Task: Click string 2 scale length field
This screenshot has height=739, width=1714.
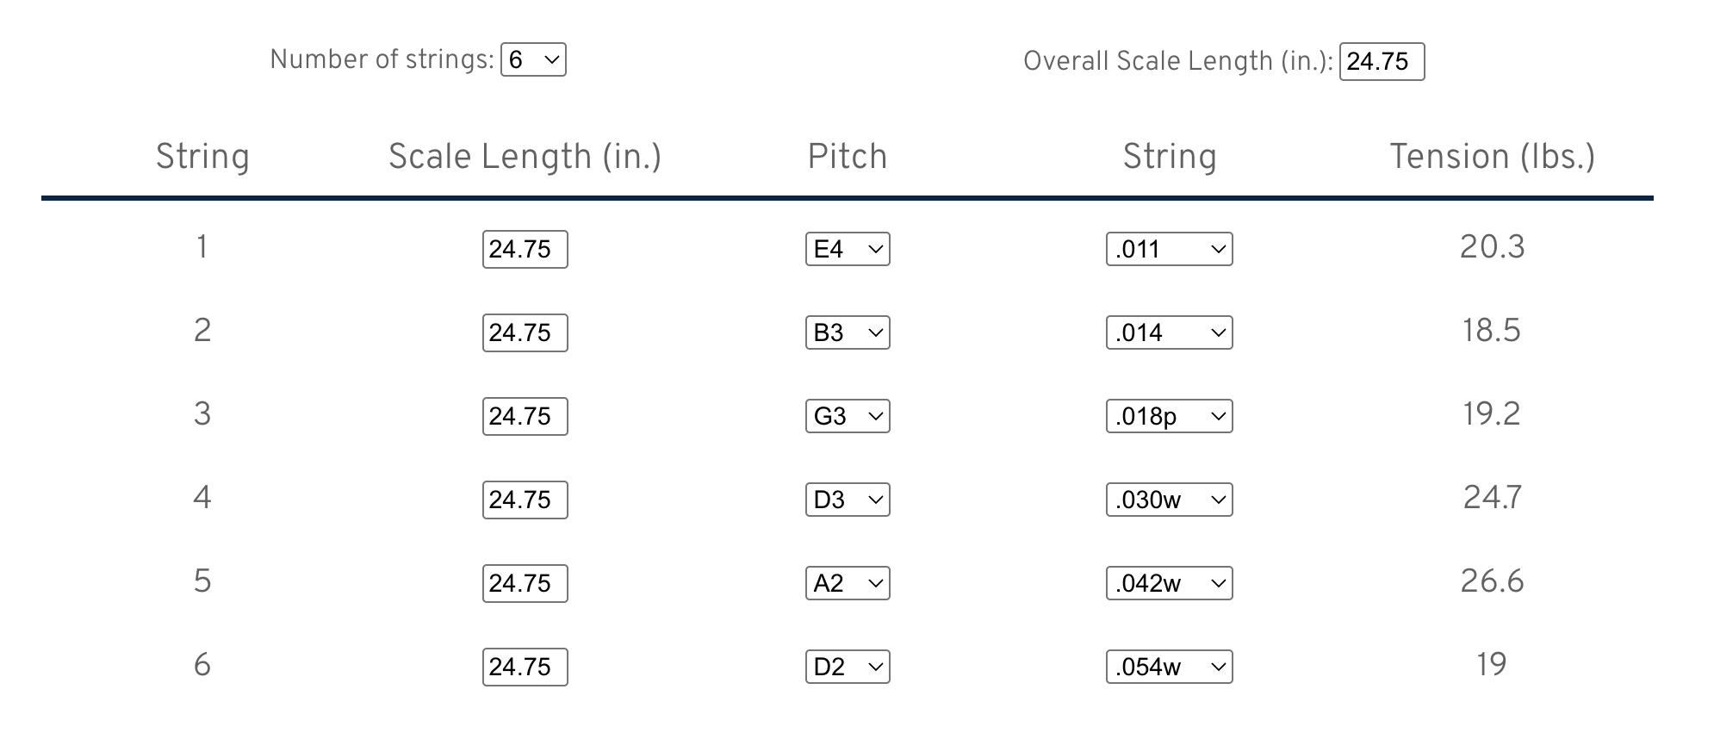Action: [525, 333]
